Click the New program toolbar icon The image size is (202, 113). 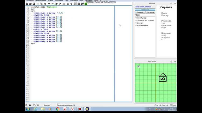click(x=27, y=4)
